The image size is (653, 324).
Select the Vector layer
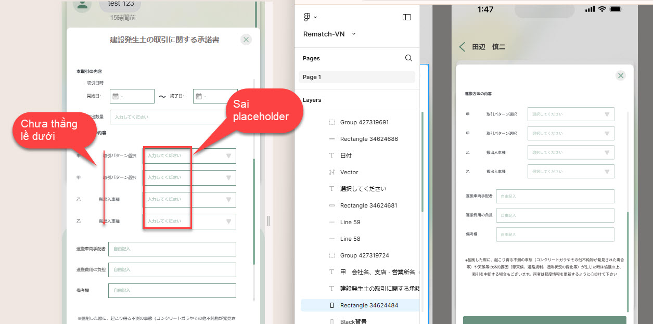(349, 172)
